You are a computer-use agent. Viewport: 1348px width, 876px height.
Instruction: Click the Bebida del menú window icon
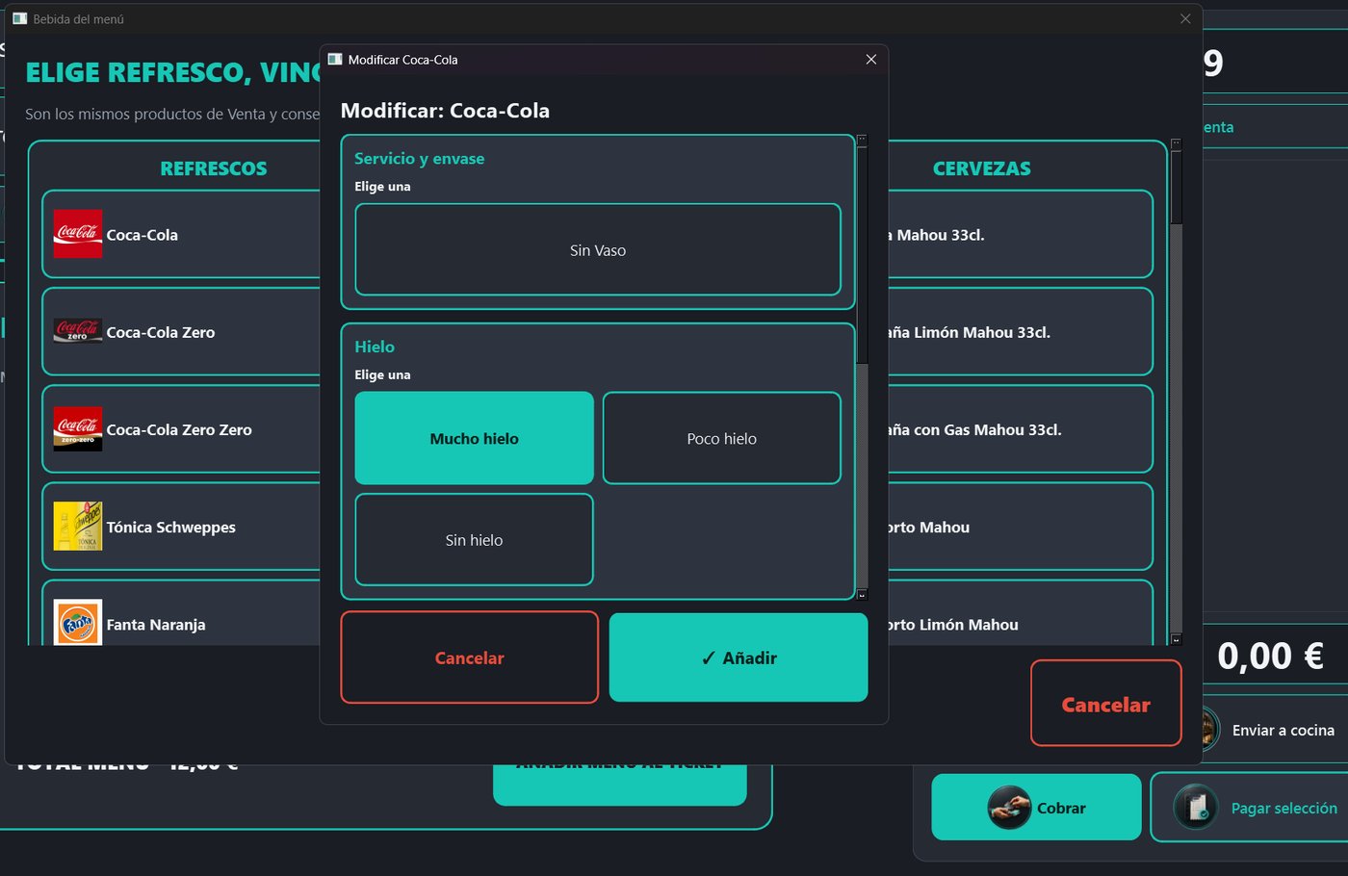point(19,18)
